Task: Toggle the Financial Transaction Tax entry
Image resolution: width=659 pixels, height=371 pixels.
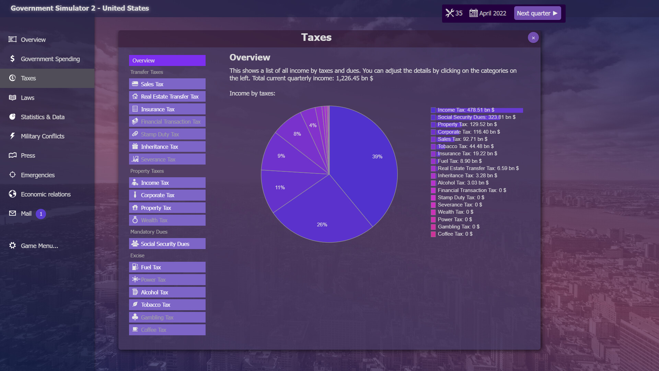Action: 167,121
